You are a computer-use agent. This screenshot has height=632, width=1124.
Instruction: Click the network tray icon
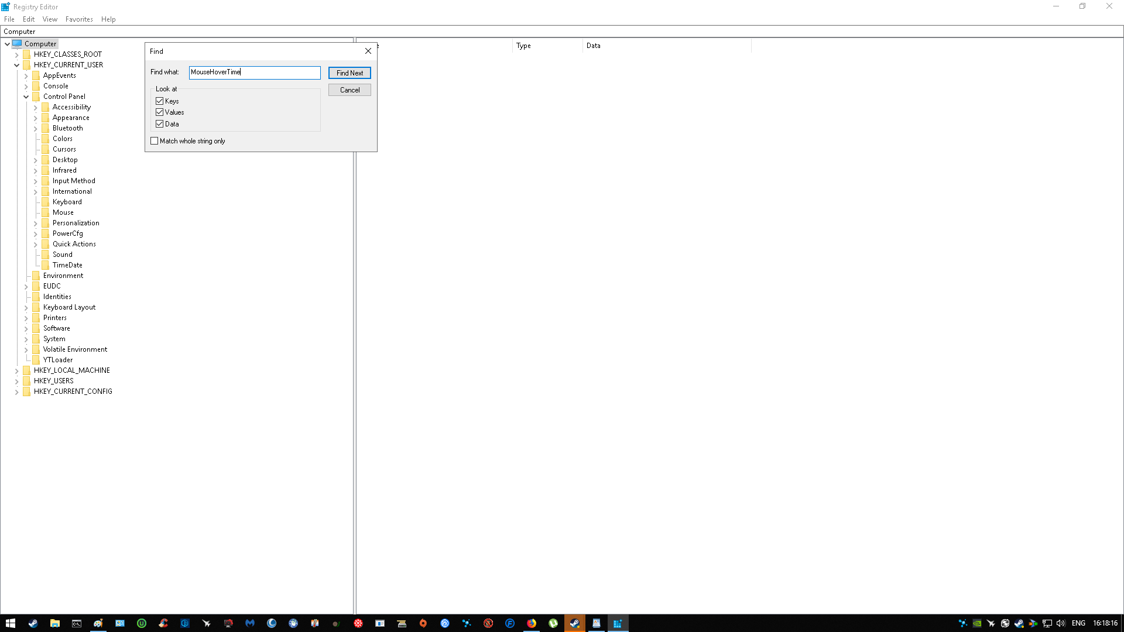(x=1047, y=623)
